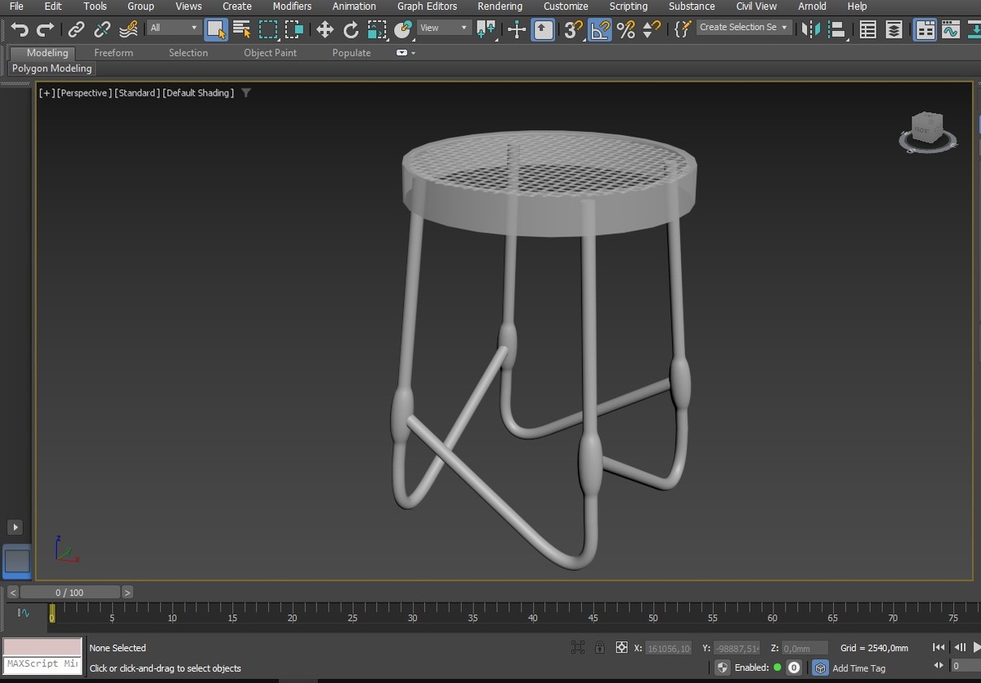The width and height of the screenshot is (981, 683).
Task: Toggle the Percent Snap button
Action: [625, 29]
